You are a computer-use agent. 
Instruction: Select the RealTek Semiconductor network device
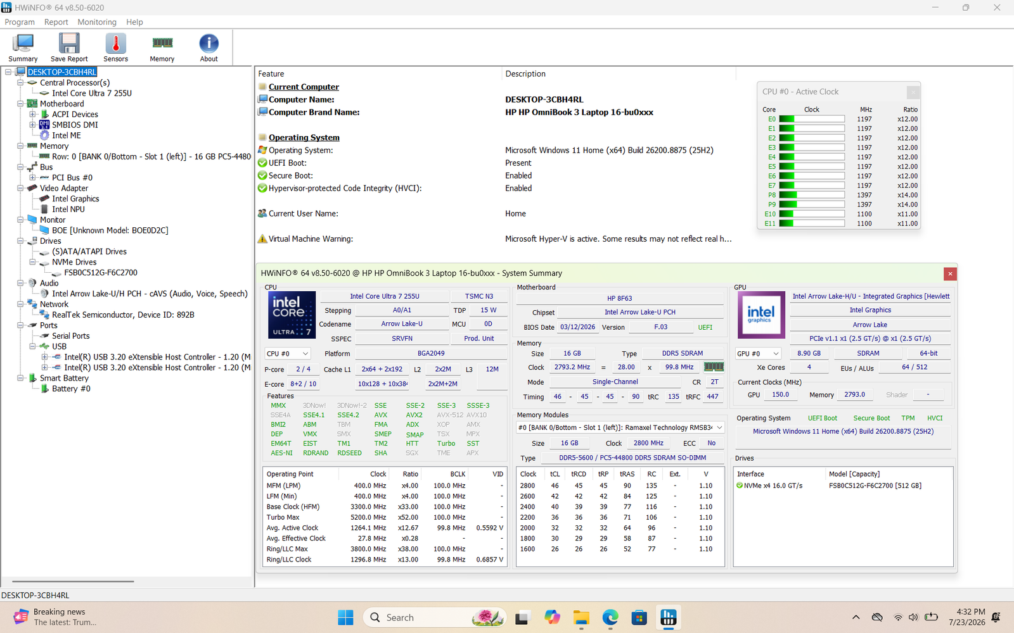point(123,315)
